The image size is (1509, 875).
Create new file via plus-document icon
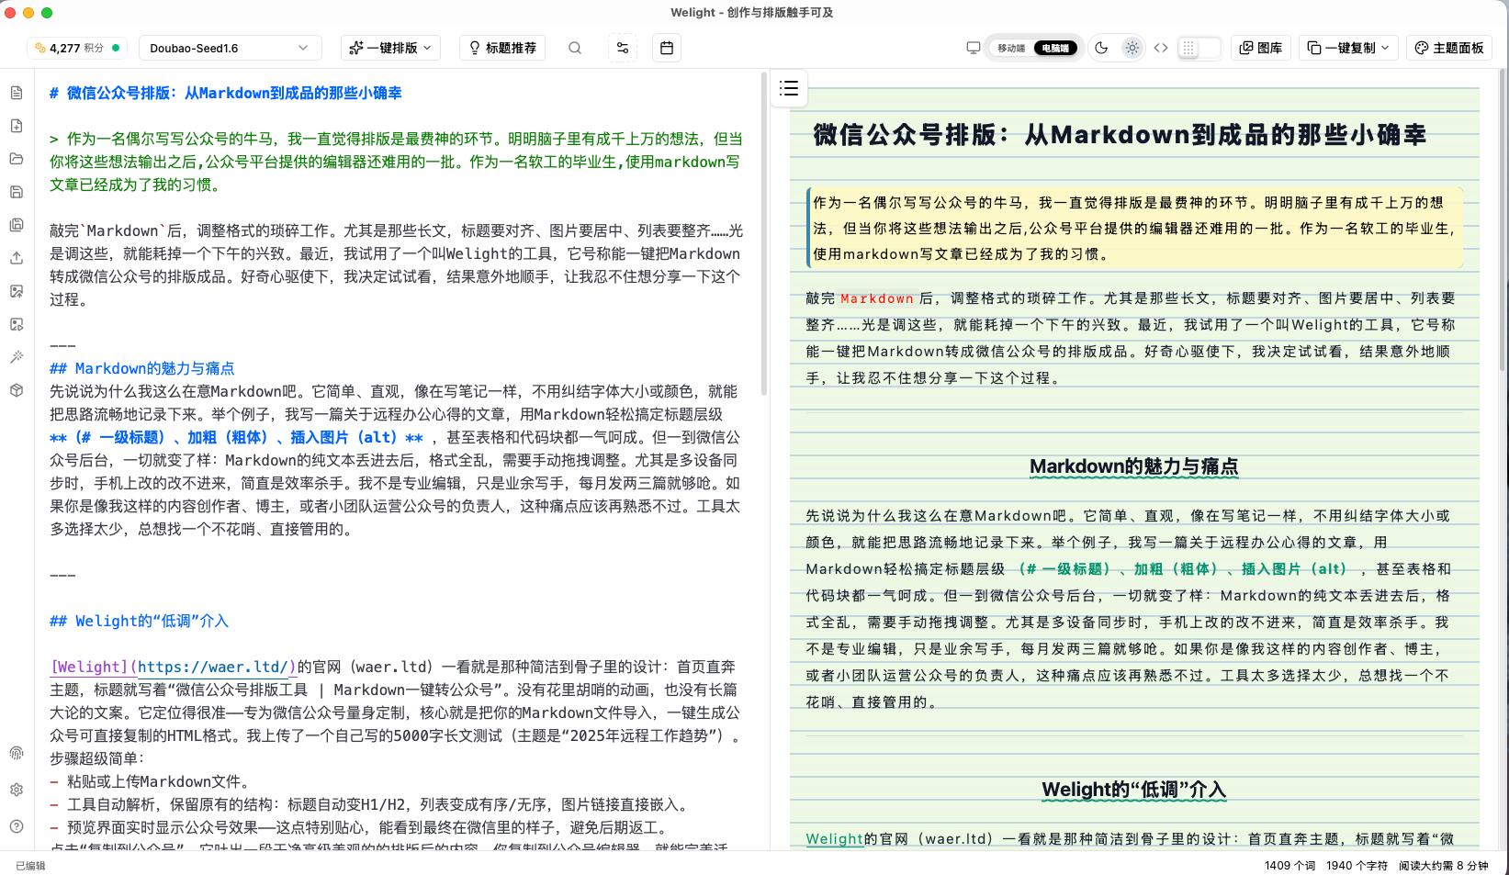click(x=17, y=126)
